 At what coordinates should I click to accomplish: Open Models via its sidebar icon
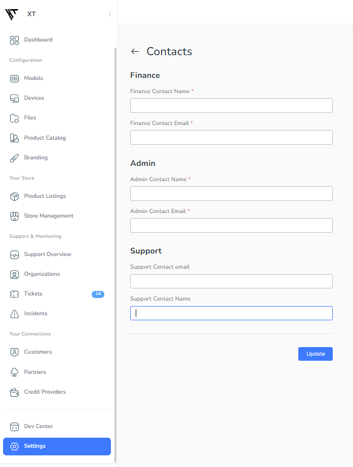pyautogui.click(x=14, y=78)
